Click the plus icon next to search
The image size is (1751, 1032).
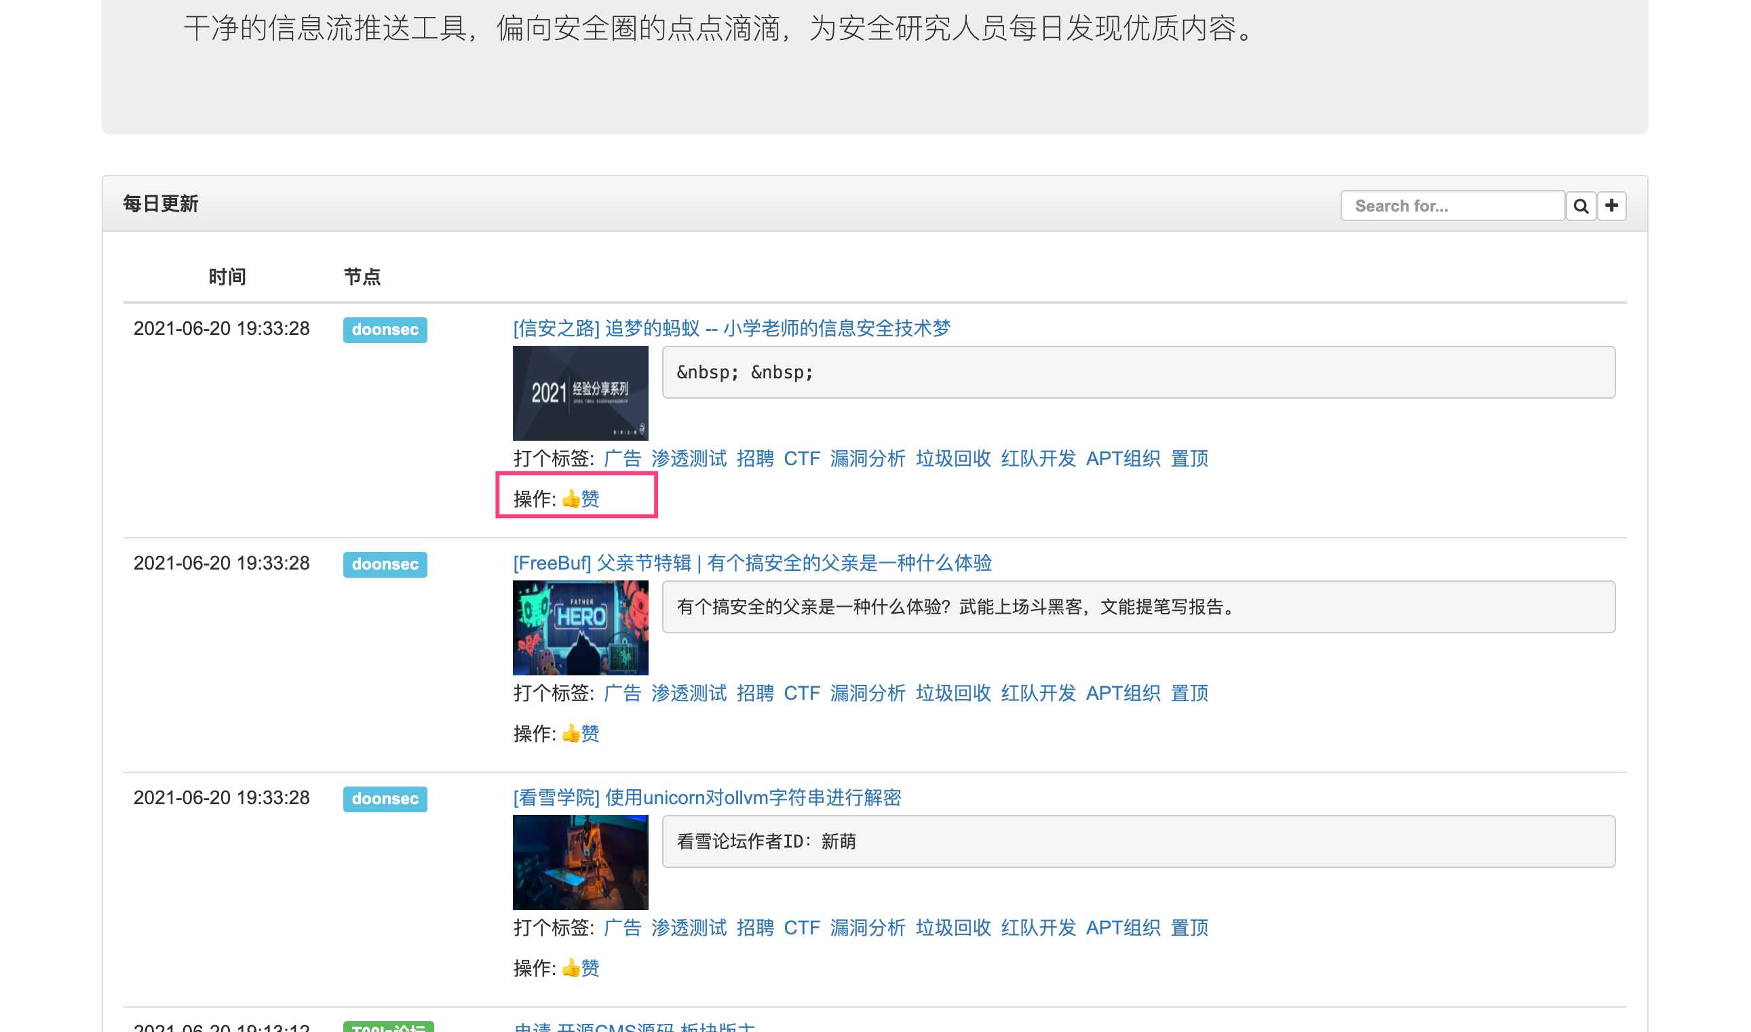click(x=1611, y=206)
